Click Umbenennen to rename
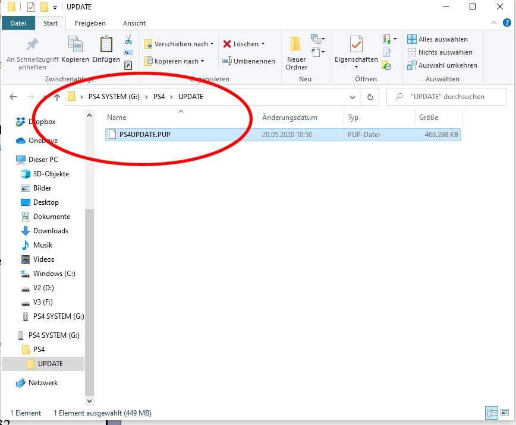516x425 pixels. 248,61
